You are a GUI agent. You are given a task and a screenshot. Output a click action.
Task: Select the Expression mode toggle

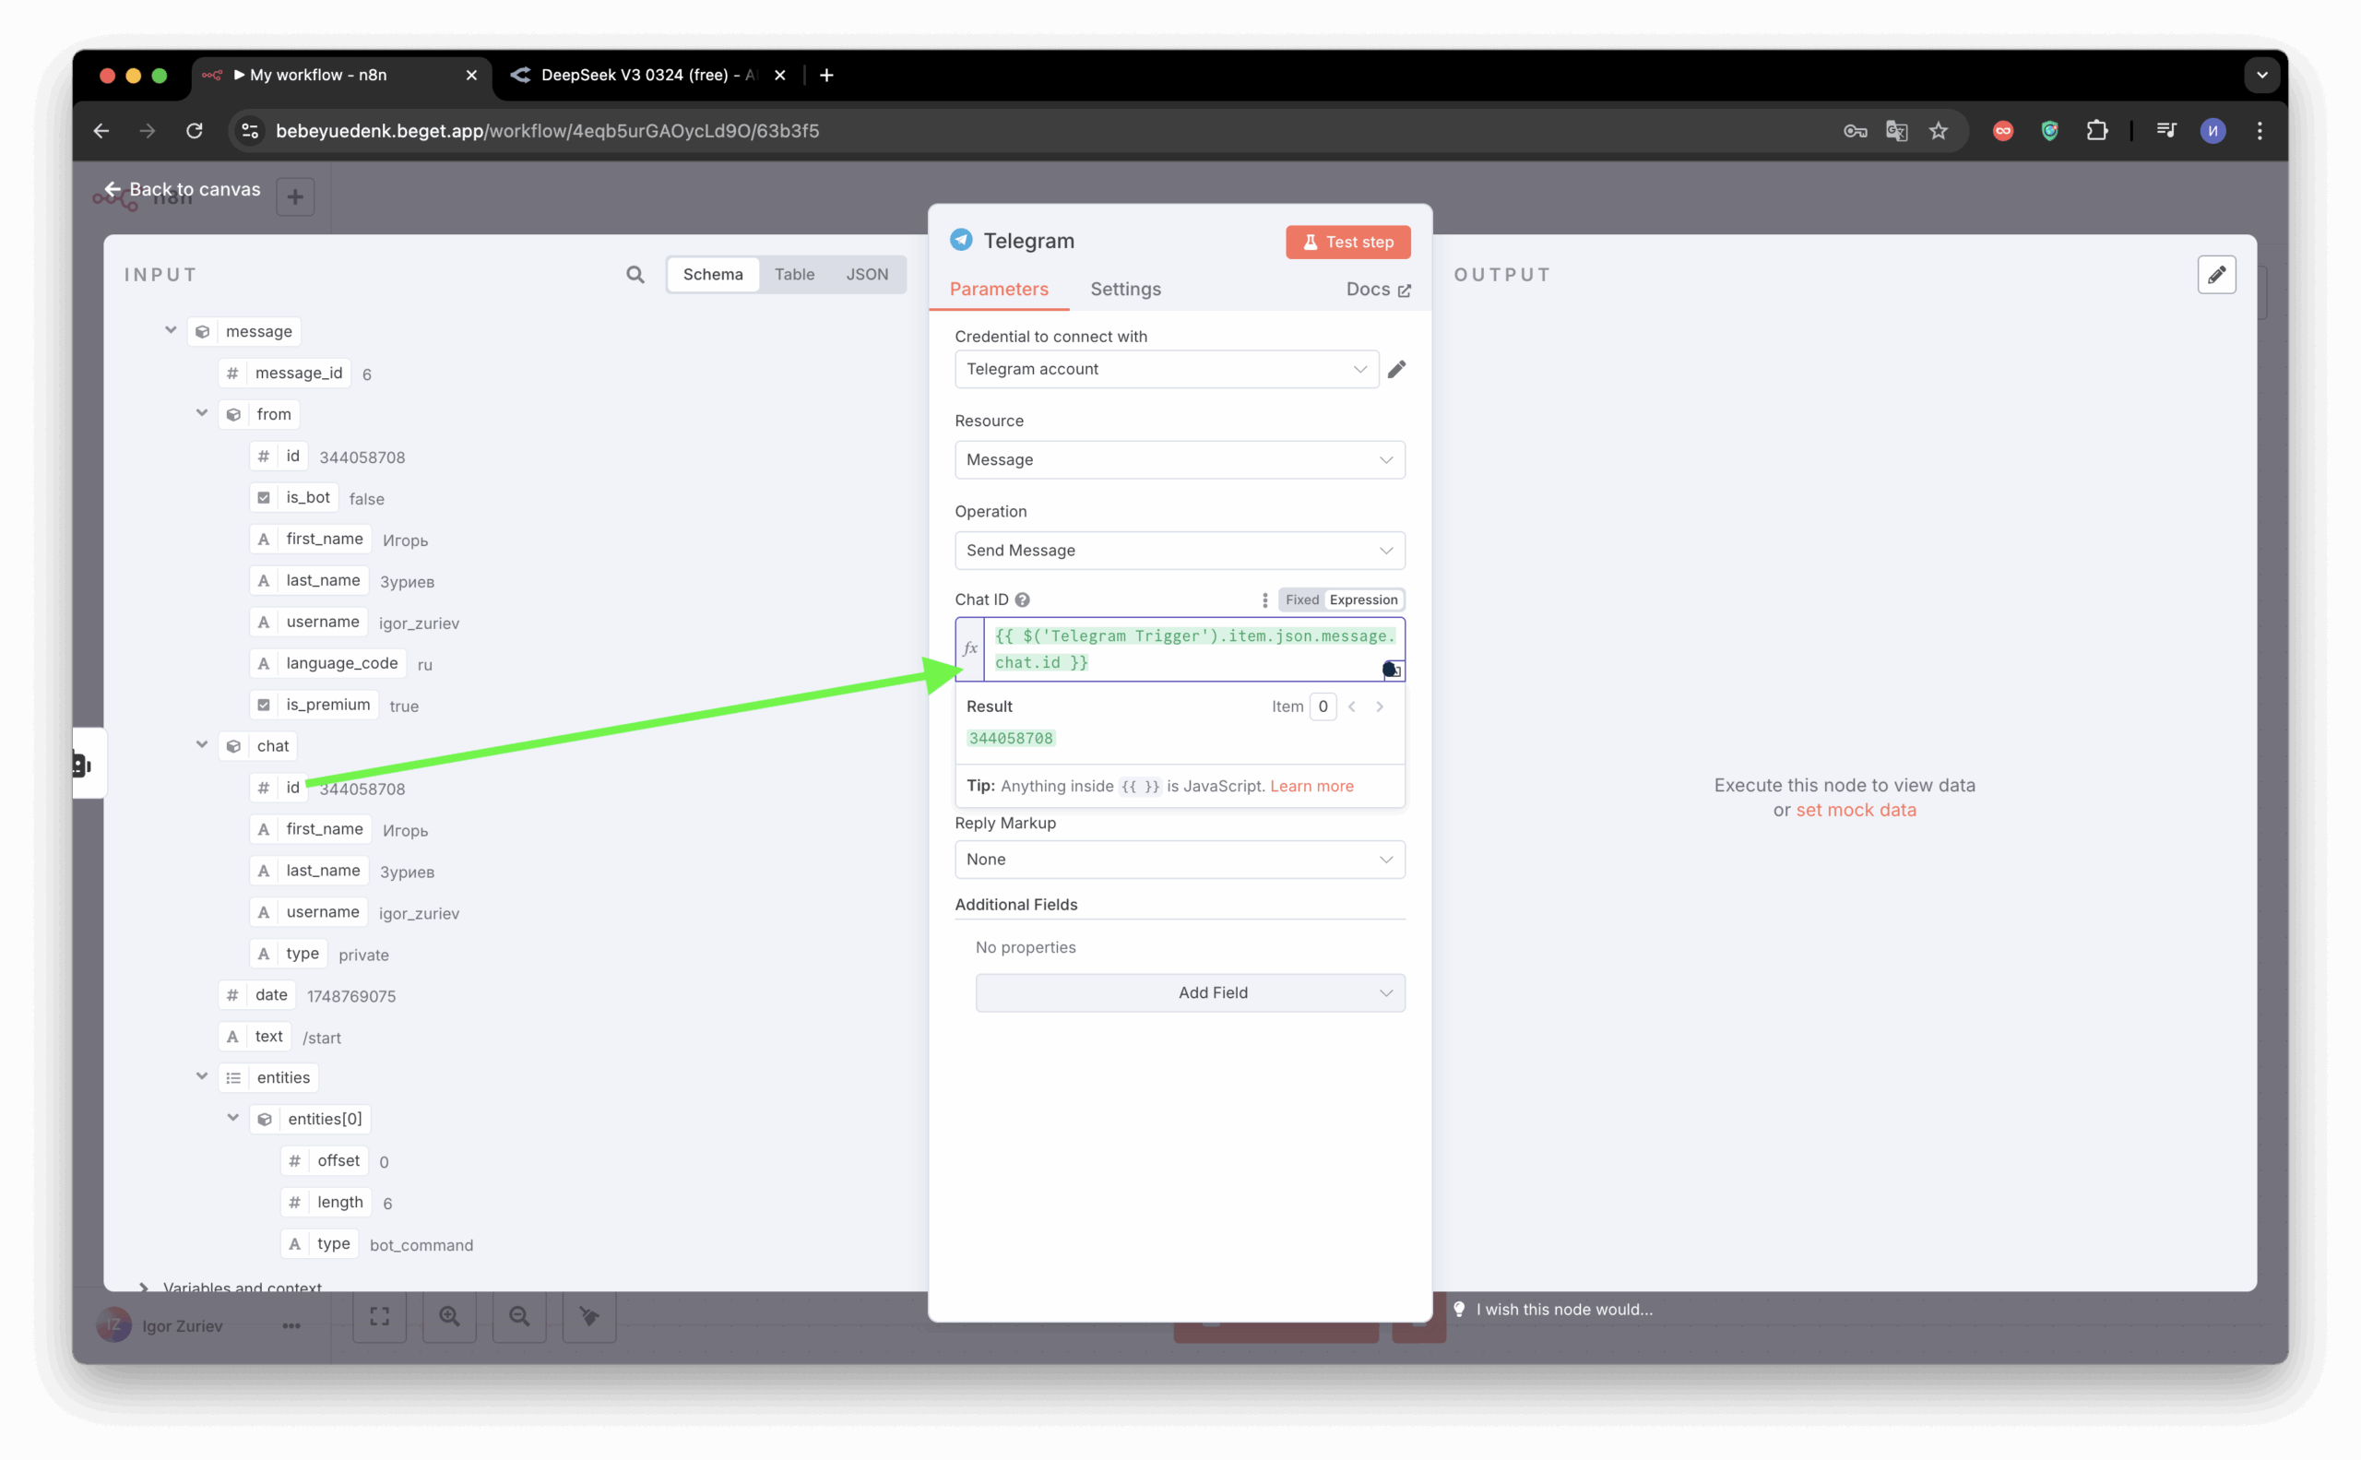(x=1362, y=599)
